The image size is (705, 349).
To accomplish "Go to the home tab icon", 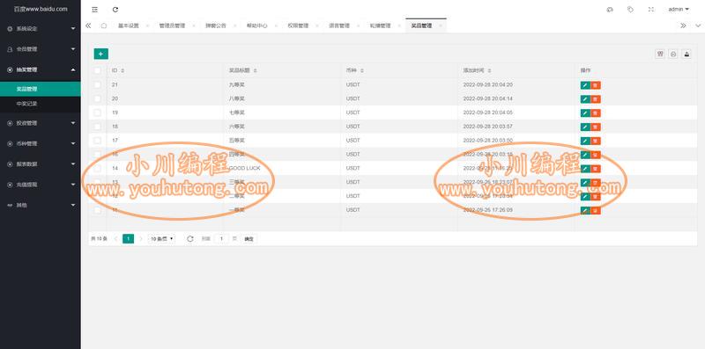I will tap(104, 25).
